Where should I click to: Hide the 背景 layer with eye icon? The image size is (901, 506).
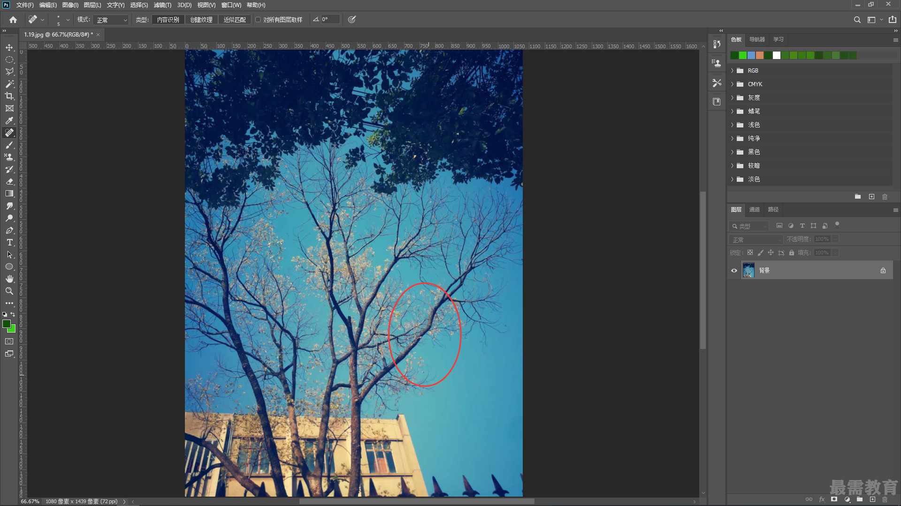click(734, 270)
